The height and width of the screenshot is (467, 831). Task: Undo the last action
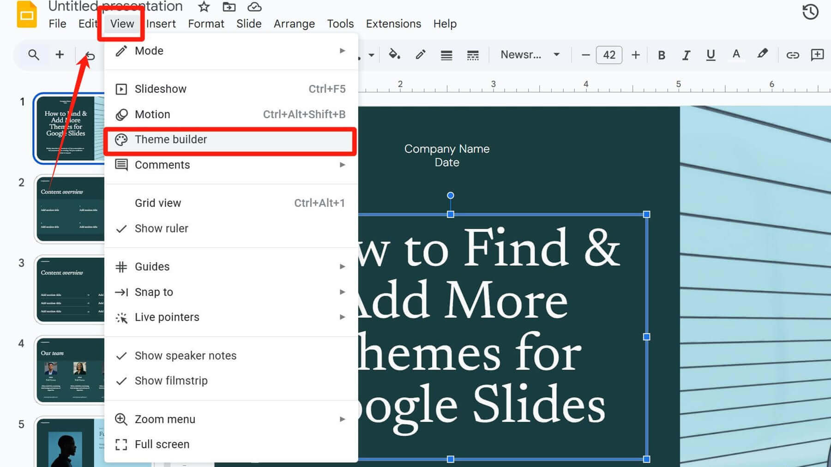pos(90,56)
